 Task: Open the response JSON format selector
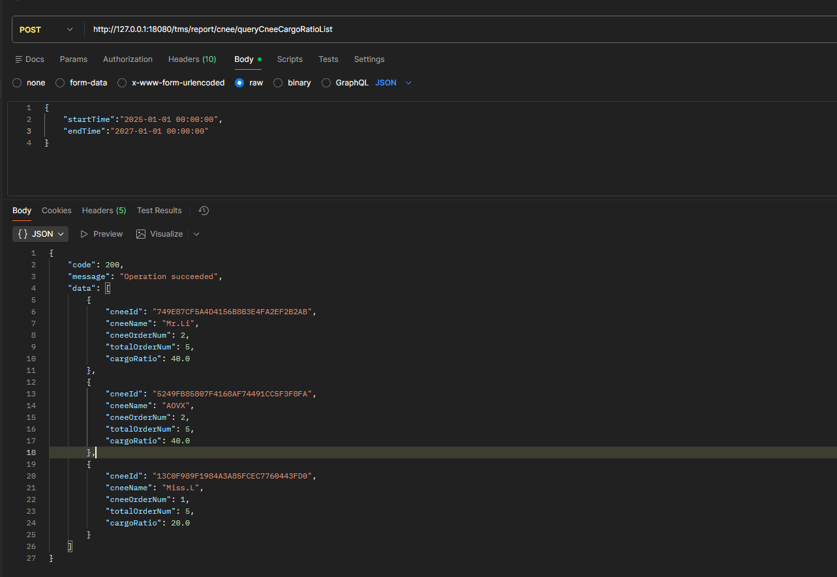pyautogui.click(x=40, y=234)
